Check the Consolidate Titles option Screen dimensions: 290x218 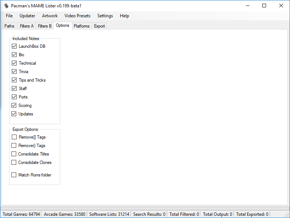pyautogui.click(x=14, y=154)
